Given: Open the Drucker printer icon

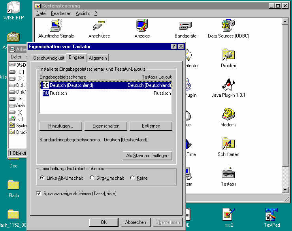Looking at the screenshot, I should [228, 56].
